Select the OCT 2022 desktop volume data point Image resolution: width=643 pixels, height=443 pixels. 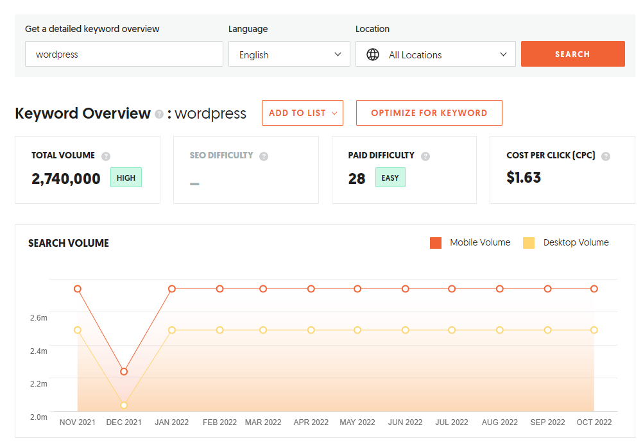tap(594, 330)
